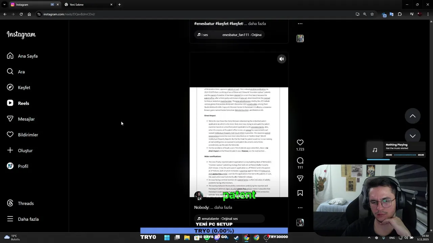Save the current reel with the bookmark icon
The height and width of the screenshot is (243, 433).
300,193
